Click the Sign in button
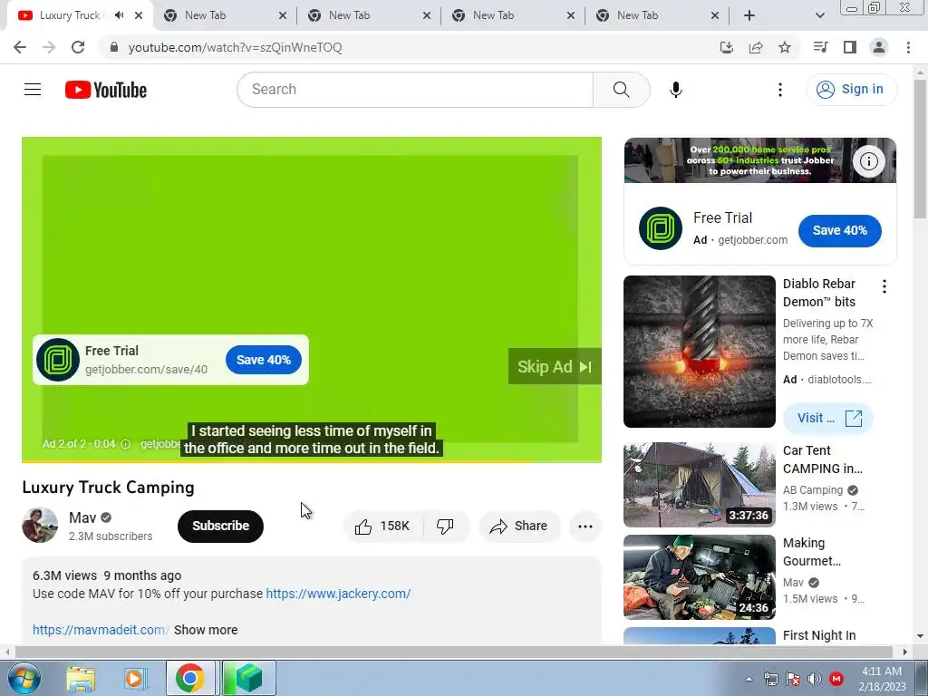 (851, 90)
